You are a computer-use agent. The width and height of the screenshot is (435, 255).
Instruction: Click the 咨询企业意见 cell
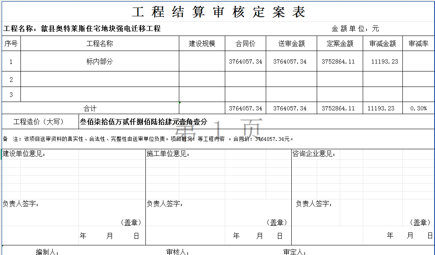pyautogui.click(x=314, y=154)
